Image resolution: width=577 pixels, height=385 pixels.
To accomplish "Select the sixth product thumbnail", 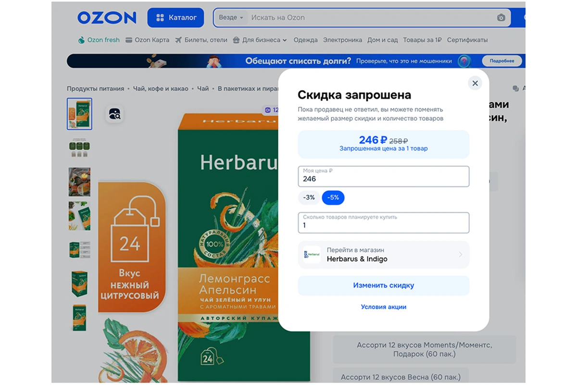I will tap(79, 284).
